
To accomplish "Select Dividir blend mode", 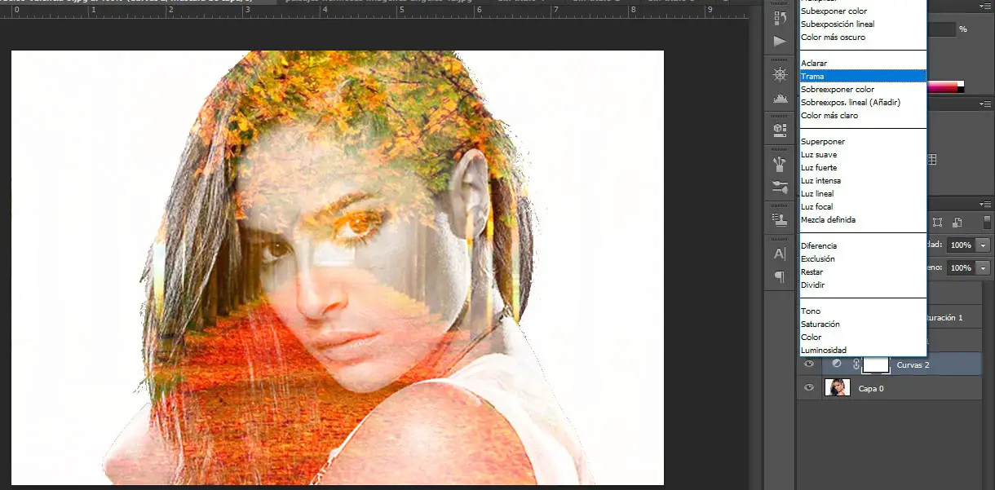I will point(862,285).
